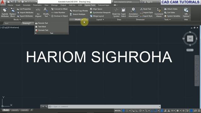The image size is (201, 113).
Task: Open the Annotation Attachment tool
Action: point(133,12)
